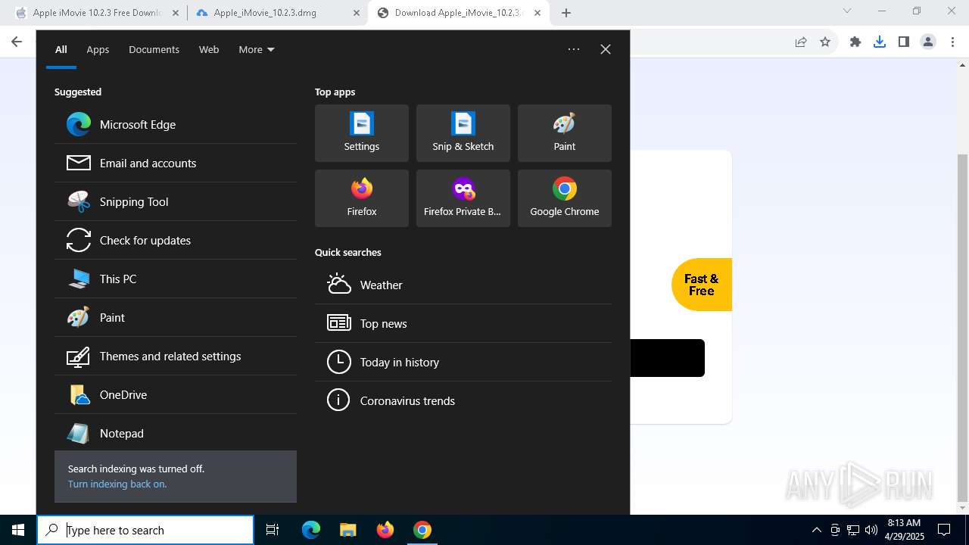Switch to Apple iMovie 10.2.3 Free Download tab

[x=97, y=13]
